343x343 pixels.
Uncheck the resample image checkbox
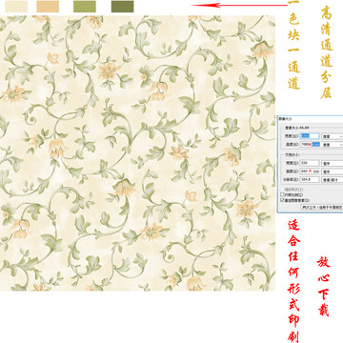click(x=282, y=200)
